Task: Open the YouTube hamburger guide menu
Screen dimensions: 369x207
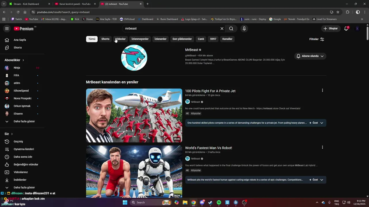Action: [x=7, y=28]
